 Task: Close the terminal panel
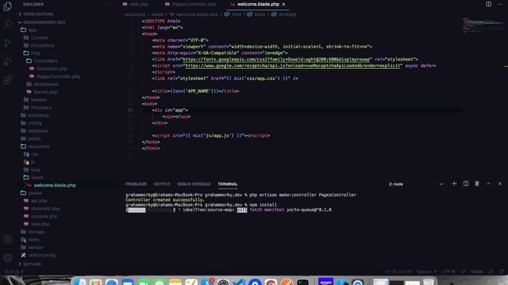[500, 184]
